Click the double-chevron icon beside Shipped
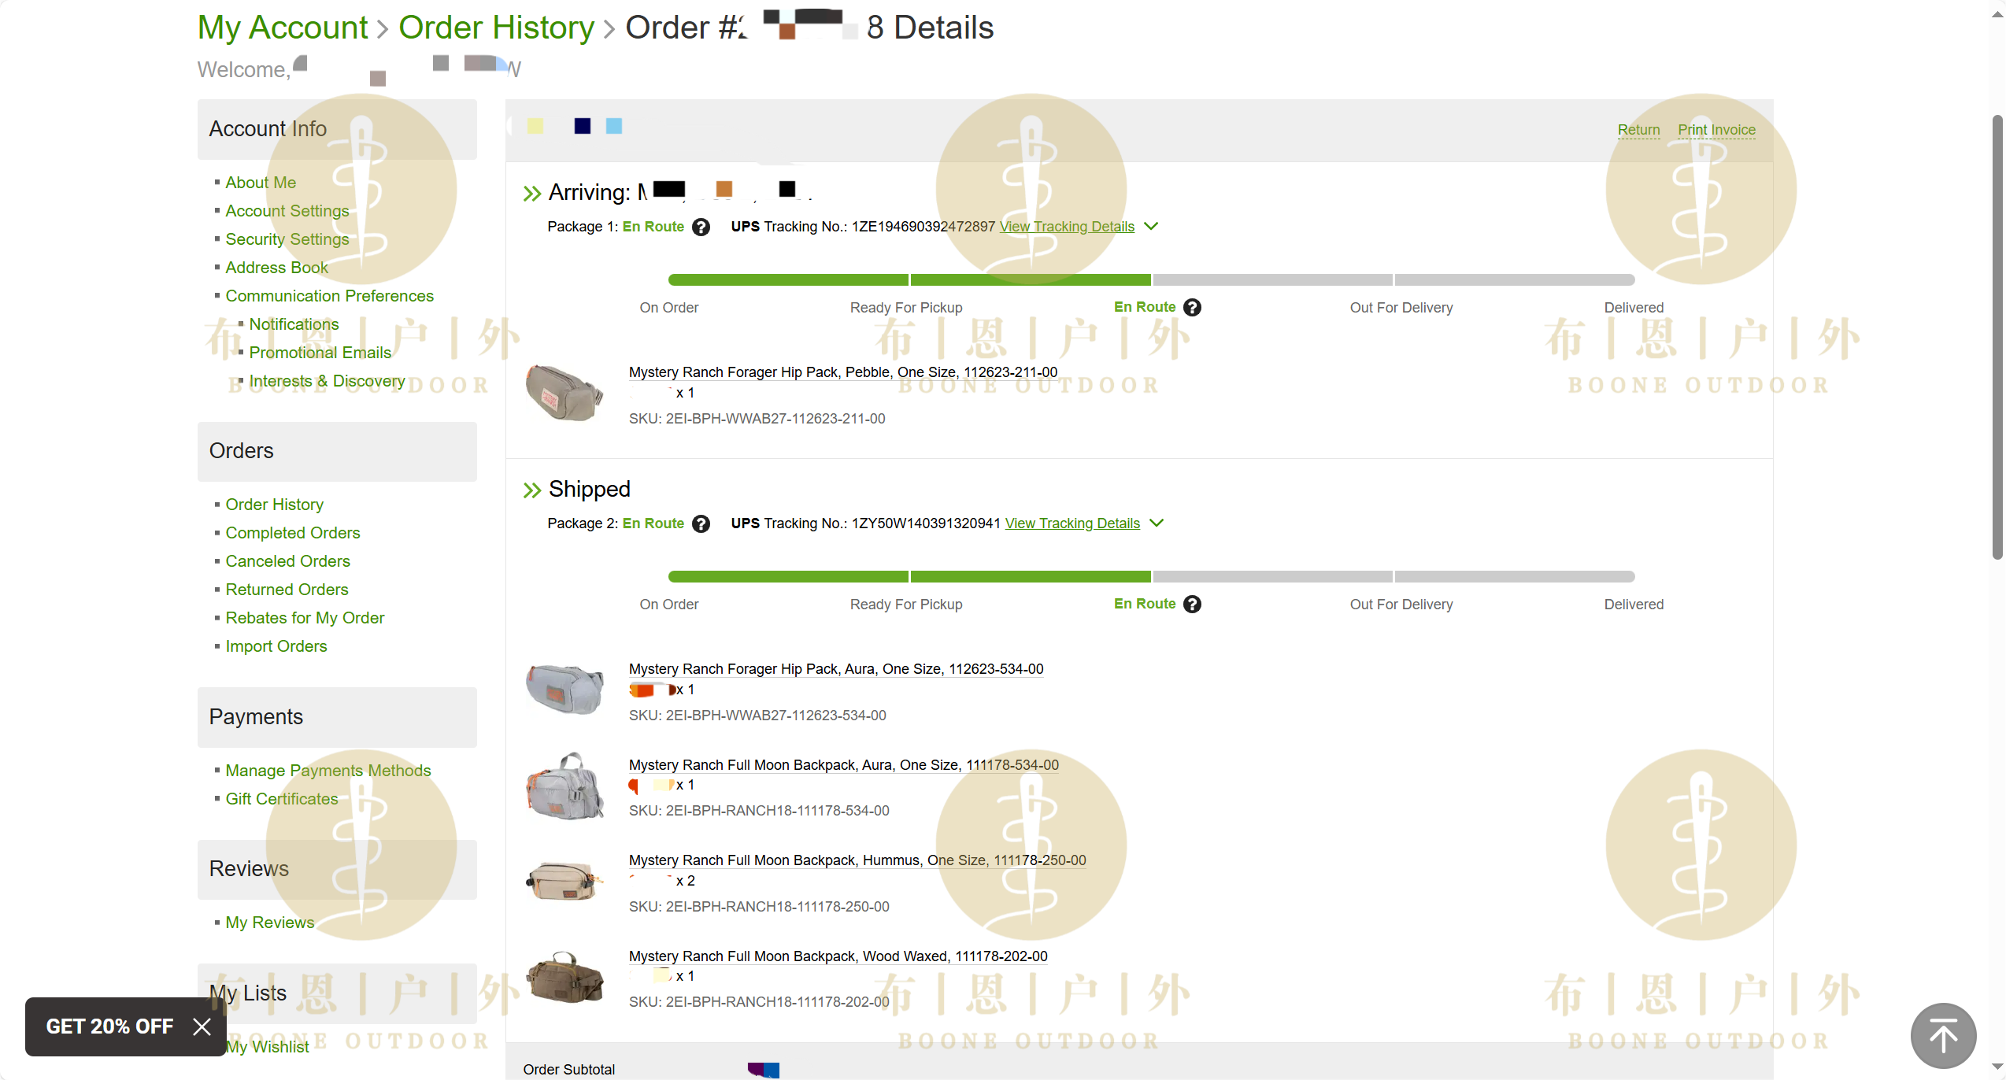The image size is (2006, 1080). 532,490
